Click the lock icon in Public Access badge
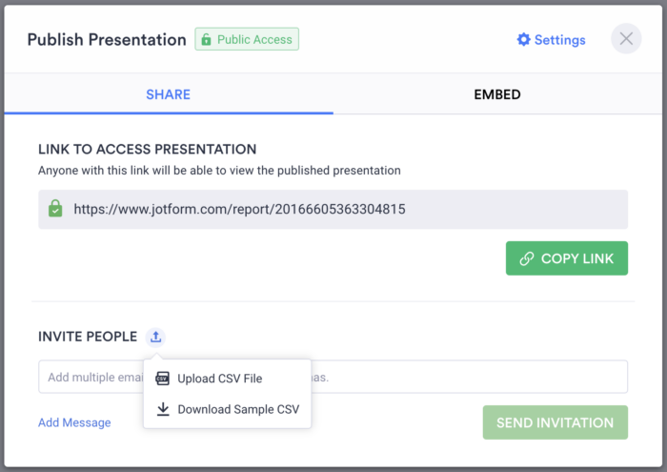The width and height of the screenshot is (667, 472). click(x=206, y=40)
